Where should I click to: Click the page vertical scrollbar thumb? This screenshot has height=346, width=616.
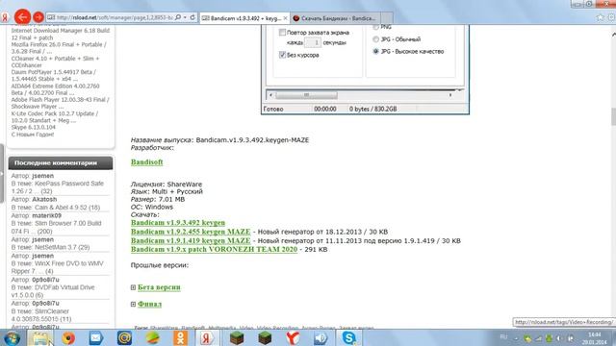(613, 117)
